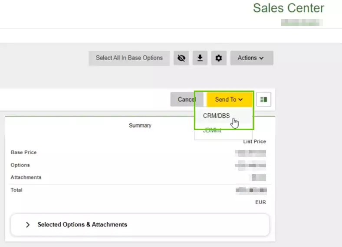Toggle the hidden-eye visibility icon
The image size is (342, 247).
181,58
